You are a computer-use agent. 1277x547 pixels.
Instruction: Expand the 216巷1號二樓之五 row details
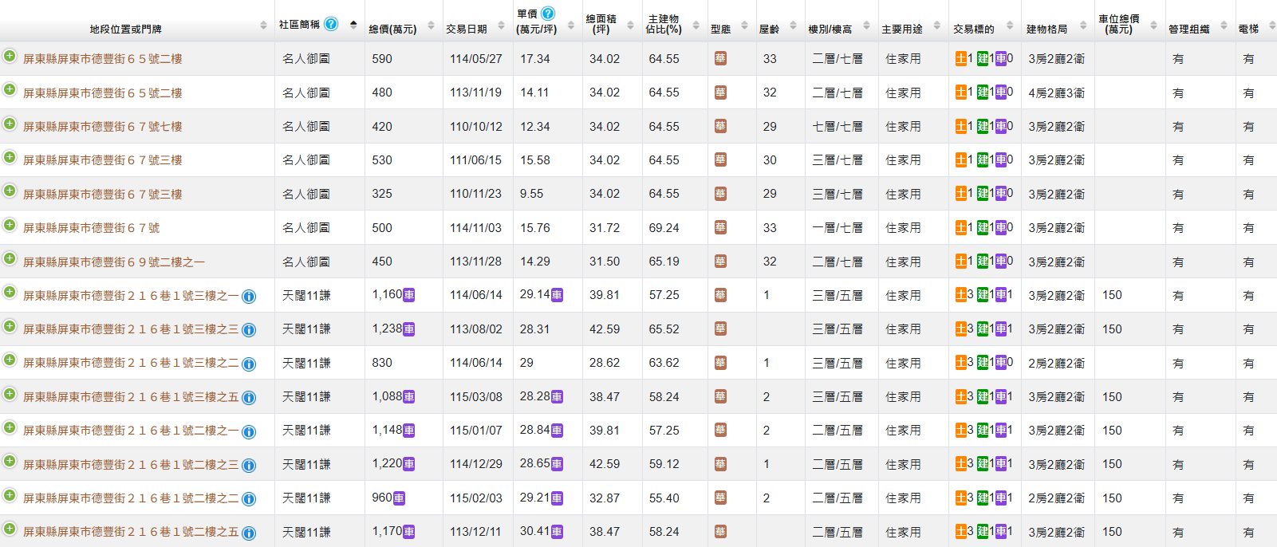[x=10, y=529]
